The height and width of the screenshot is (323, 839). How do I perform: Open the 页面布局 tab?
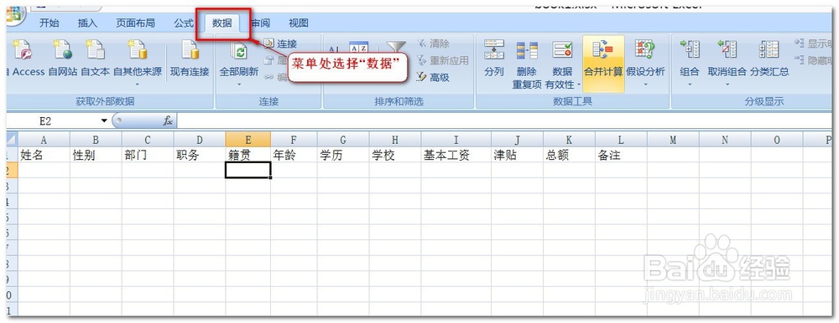tap(136, 23)
